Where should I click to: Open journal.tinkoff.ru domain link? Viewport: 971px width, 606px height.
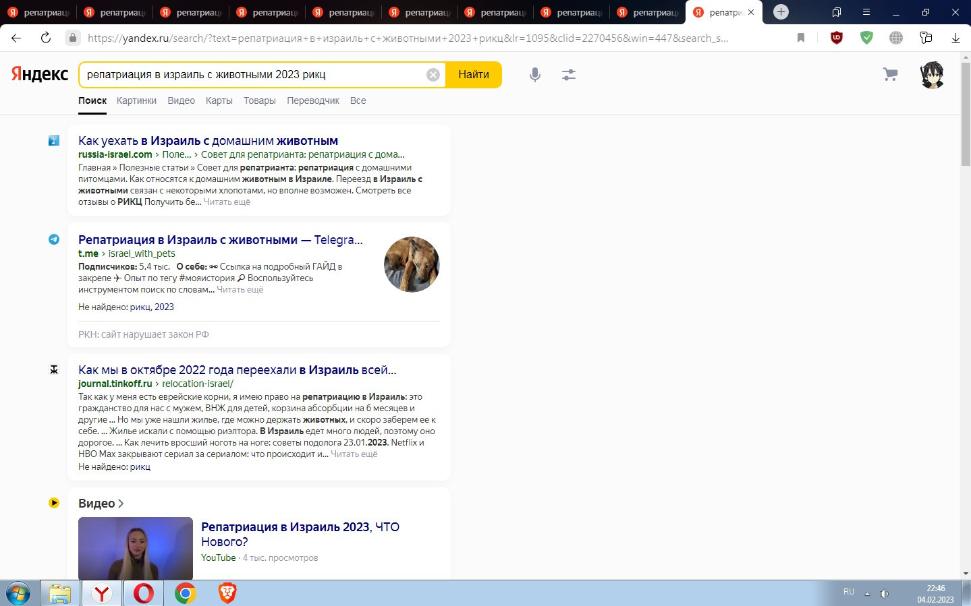point(115,384)
